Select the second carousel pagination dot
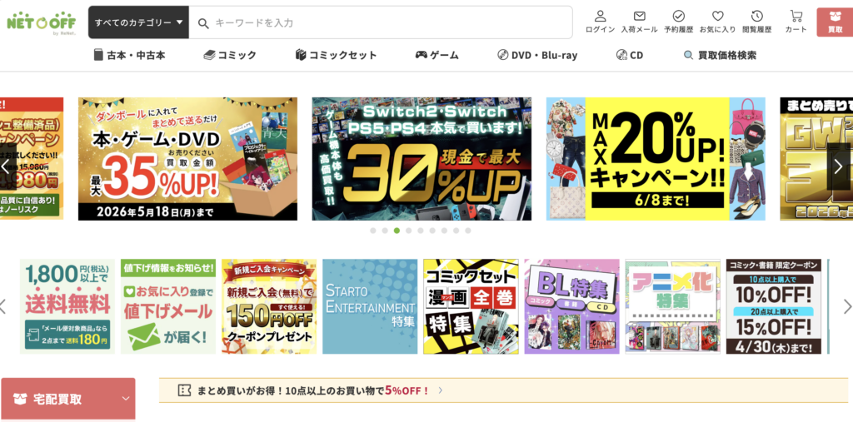Screen dimensions: 853x422 tap(385, 231)
